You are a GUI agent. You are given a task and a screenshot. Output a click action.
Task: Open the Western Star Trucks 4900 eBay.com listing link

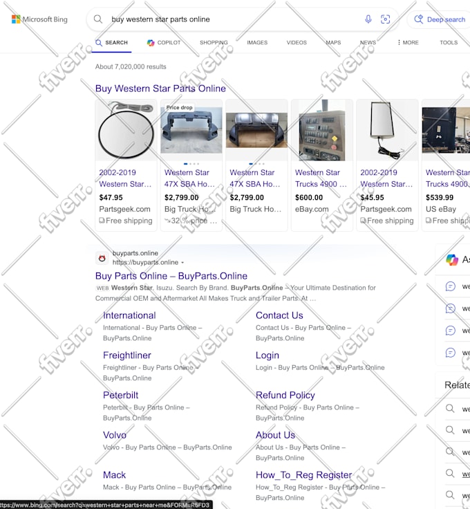point(321,178)
